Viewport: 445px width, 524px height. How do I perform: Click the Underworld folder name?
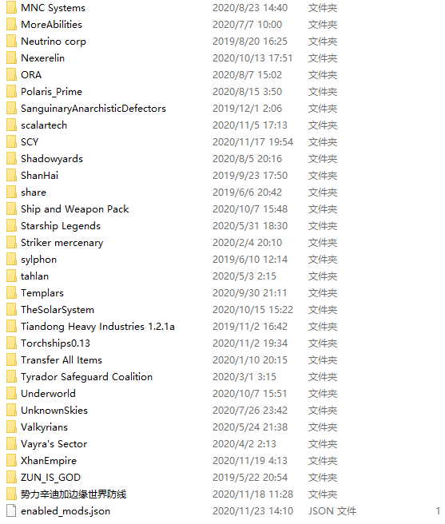click(x=48, y=393)
